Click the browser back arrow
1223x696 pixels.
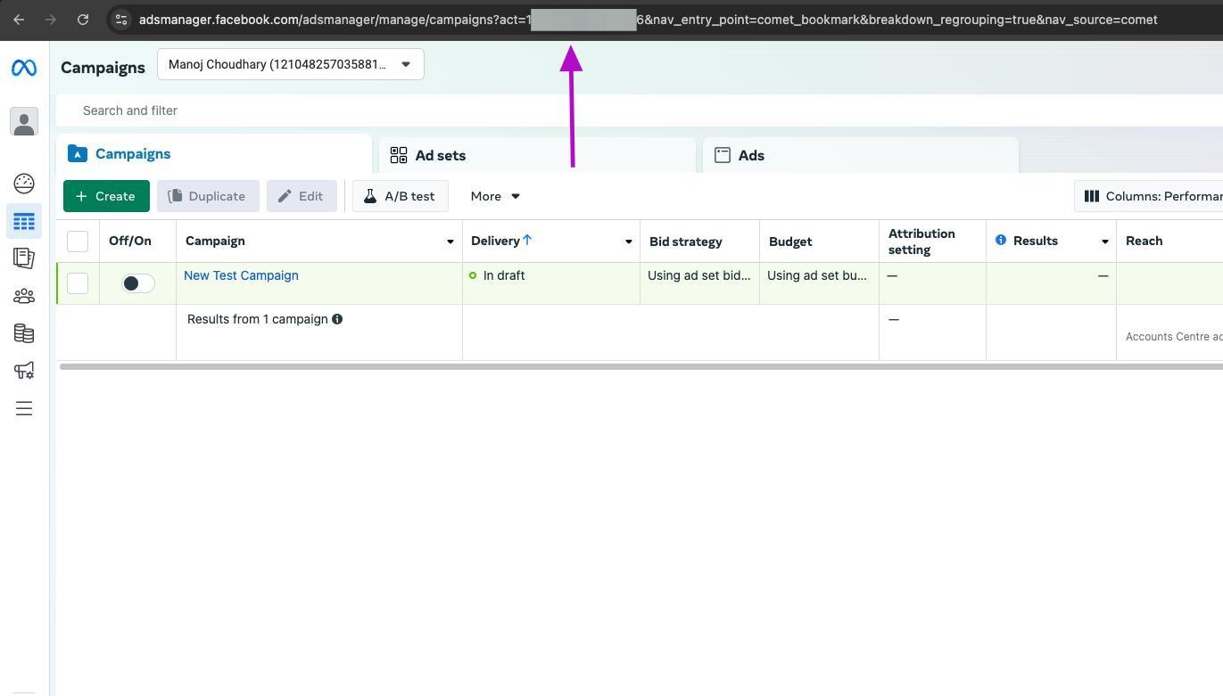click(19, 20)
